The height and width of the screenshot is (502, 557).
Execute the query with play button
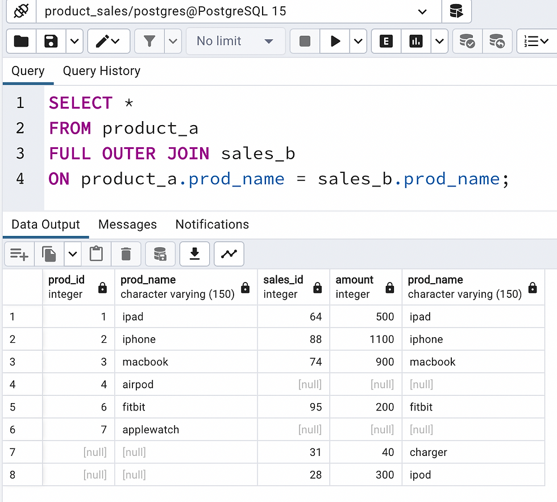[x=335, y=41]
